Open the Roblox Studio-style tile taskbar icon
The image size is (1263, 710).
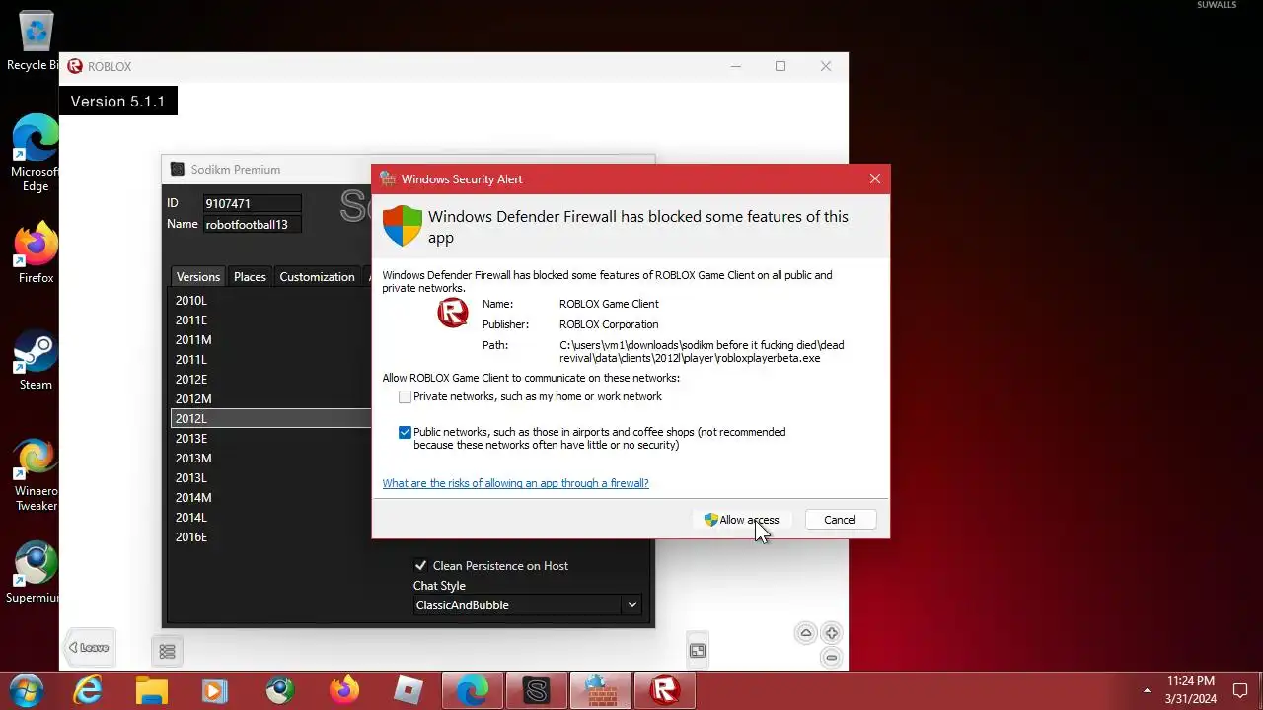408,690
